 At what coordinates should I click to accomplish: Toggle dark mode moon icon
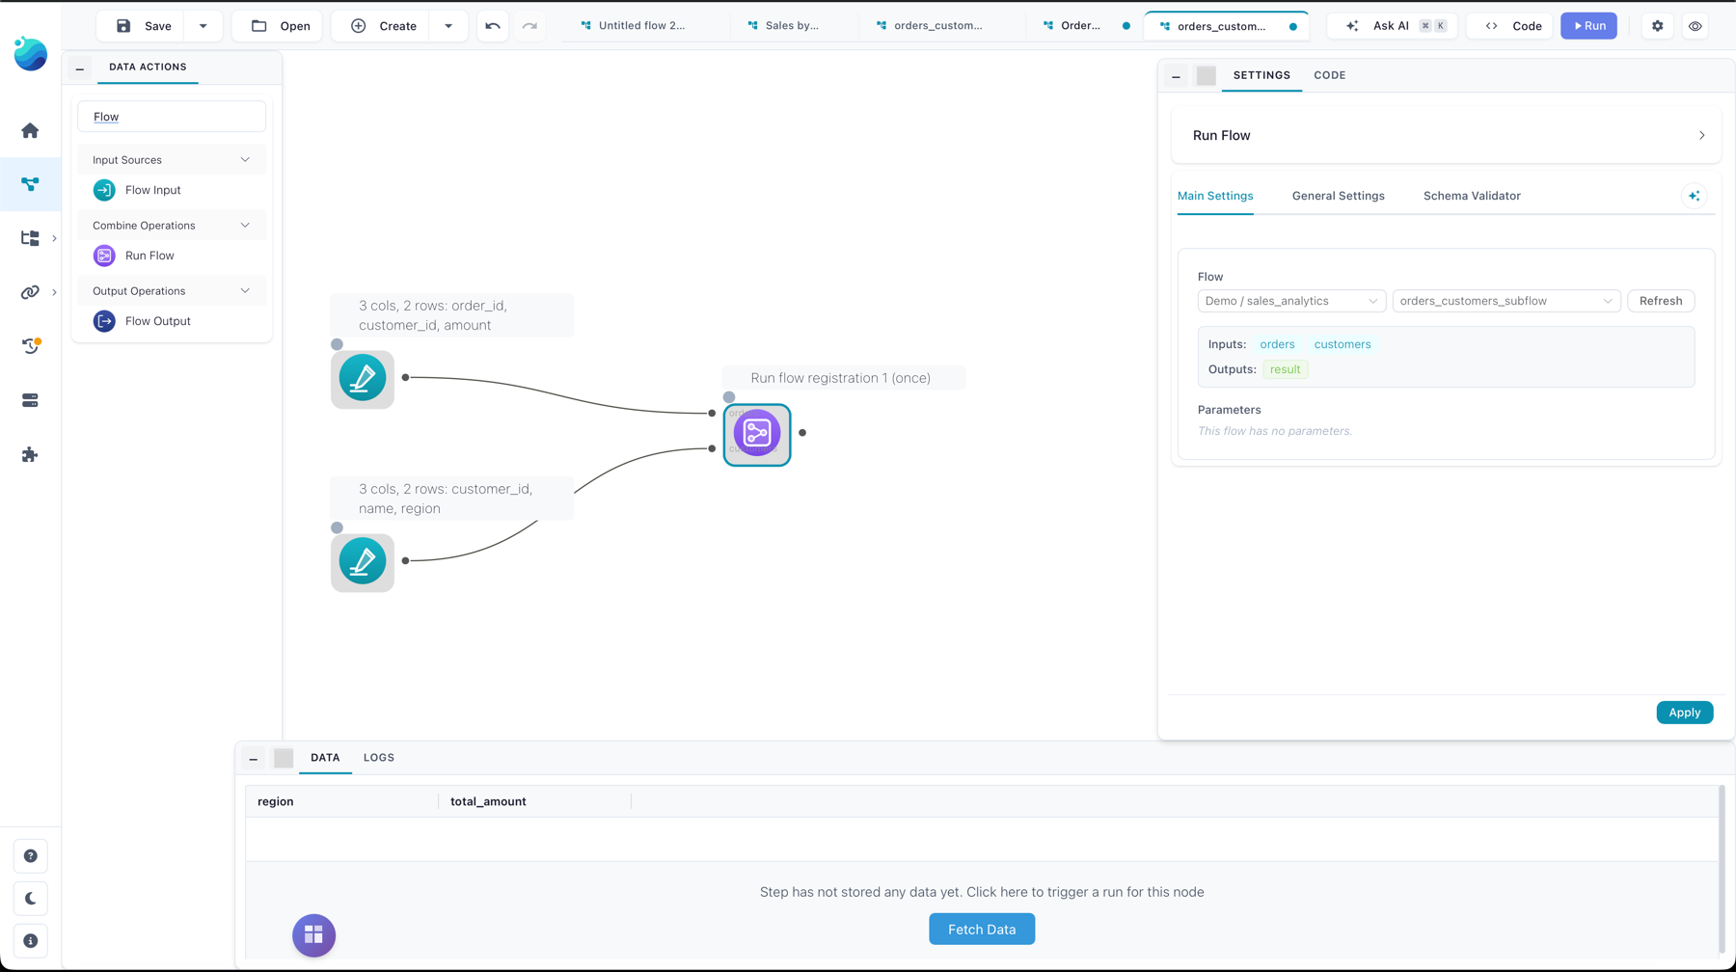[30, 899]
